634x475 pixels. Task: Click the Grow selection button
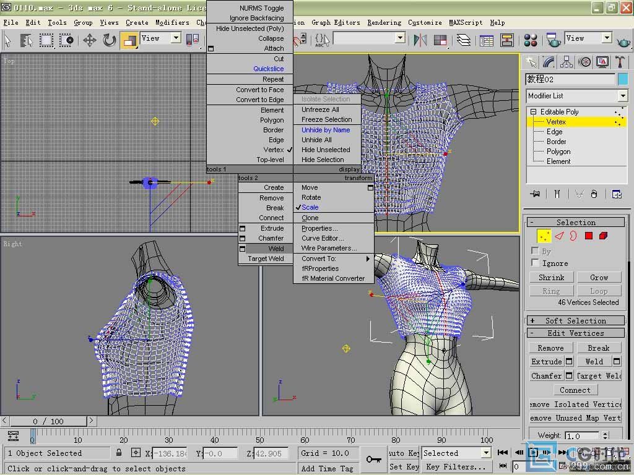[599, 278]
